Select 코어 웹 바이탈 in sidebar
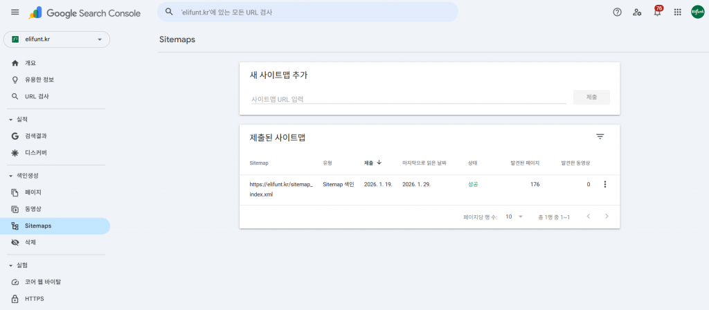The image size is (709, 310). pyautogui.click(x=43, y=282)
